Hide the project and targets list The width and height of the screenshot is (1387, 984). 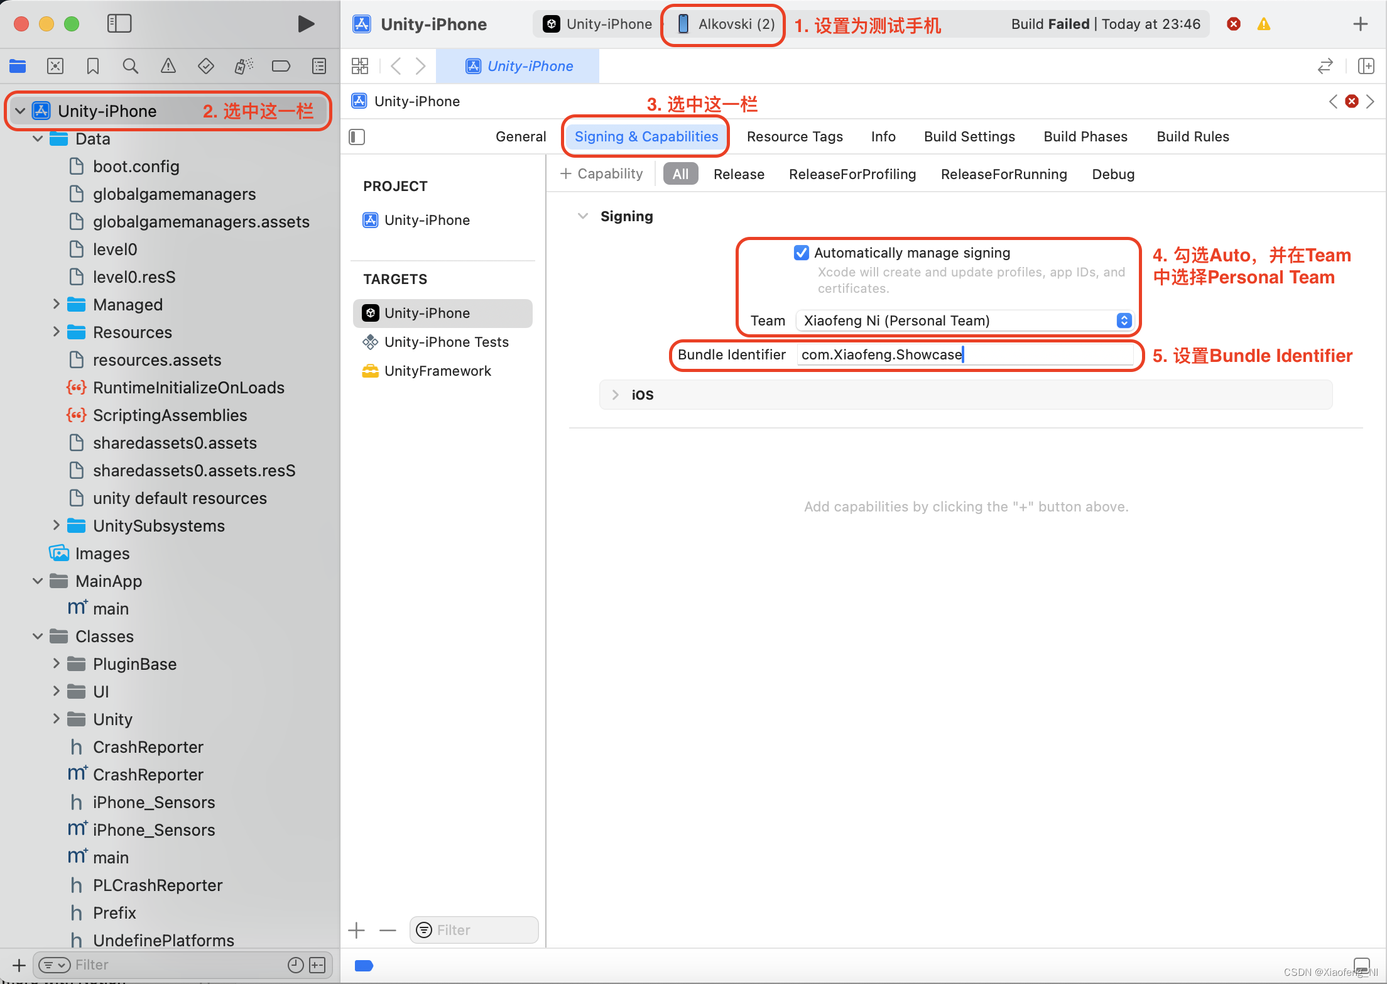click(x=357, y=137)
